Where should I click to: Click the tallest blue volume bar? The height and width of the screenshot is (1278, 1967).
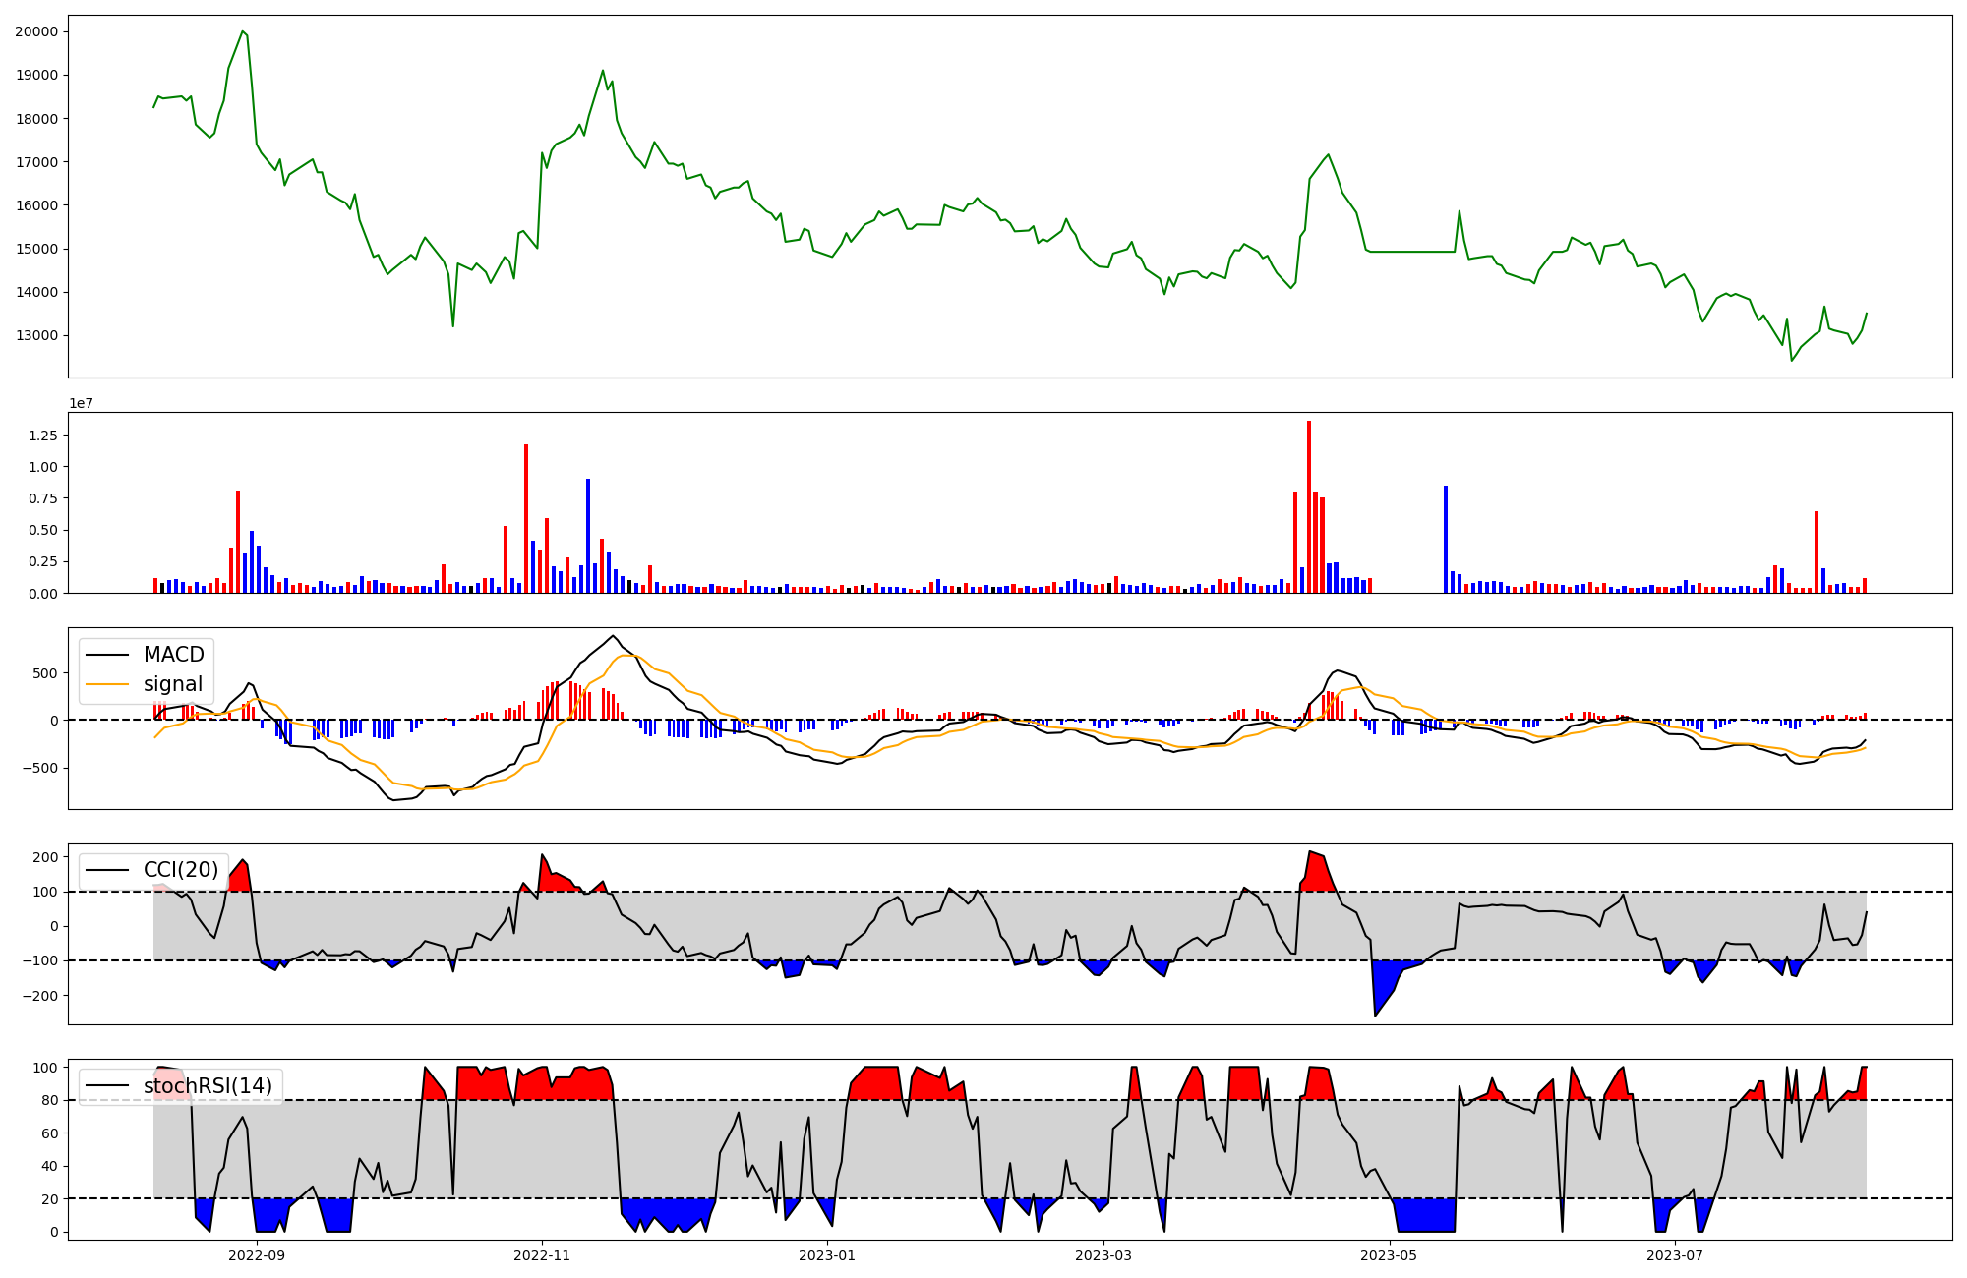(588, 536)
